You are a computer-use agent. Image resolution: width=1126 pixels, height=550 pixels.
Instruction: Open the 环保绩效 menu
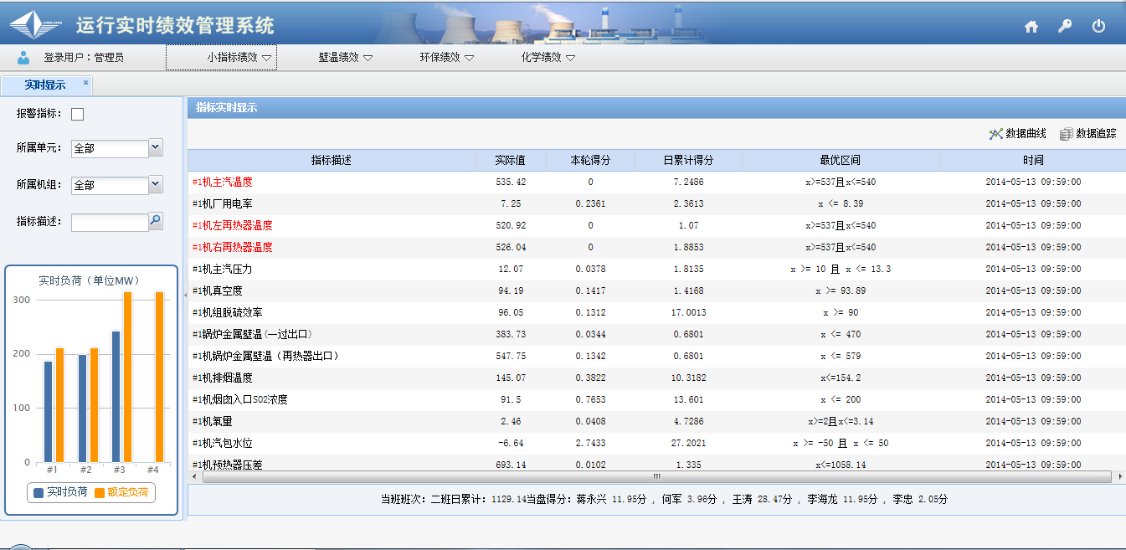pyautogui.click(x=446, y=58)
